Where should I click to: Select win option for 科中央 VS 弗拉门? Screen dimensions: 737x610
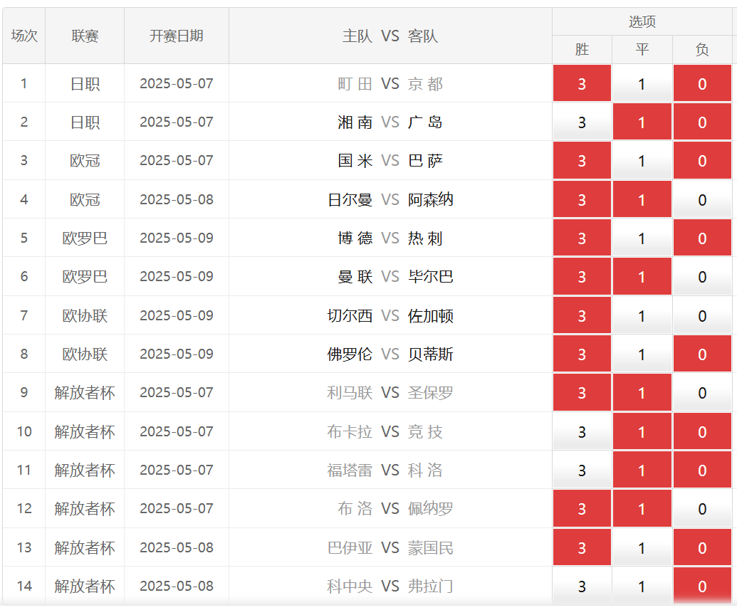[x=582, y=587]
